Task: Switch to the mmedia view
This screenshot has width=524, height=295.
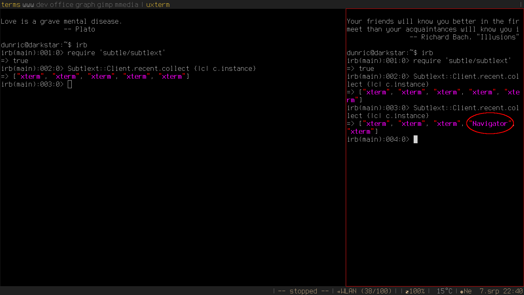Action: 126,5
